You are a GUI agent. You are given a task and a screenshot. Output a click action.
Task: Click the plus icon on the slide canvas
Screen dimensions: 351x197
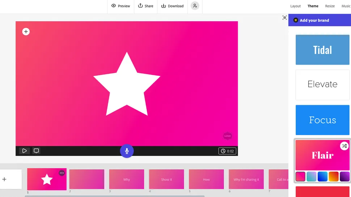(26, 32)
